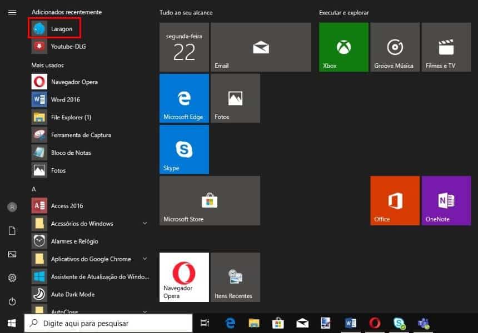Open the Office tile
The image size is (478, 333).
[x=395, y=200]
